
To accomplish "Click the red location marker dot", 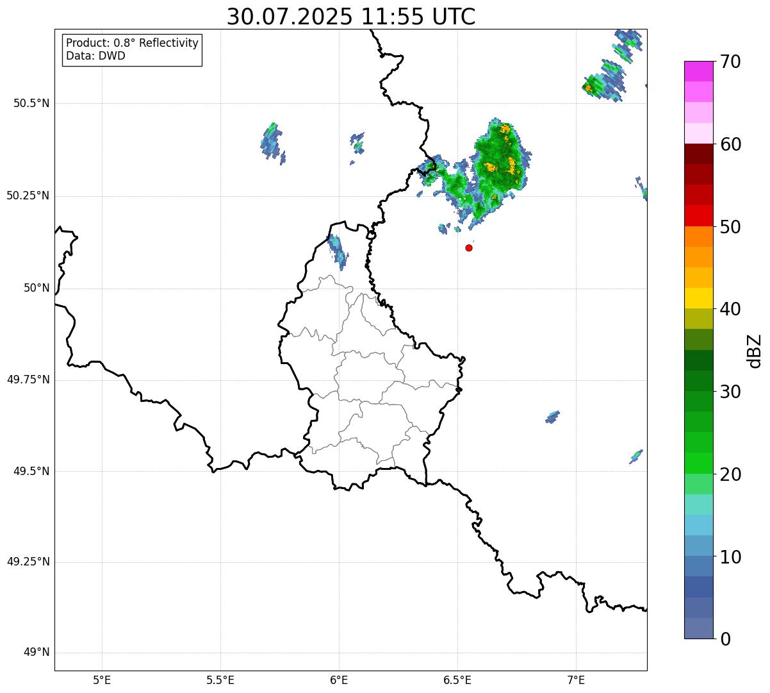I will pos(469,247).
